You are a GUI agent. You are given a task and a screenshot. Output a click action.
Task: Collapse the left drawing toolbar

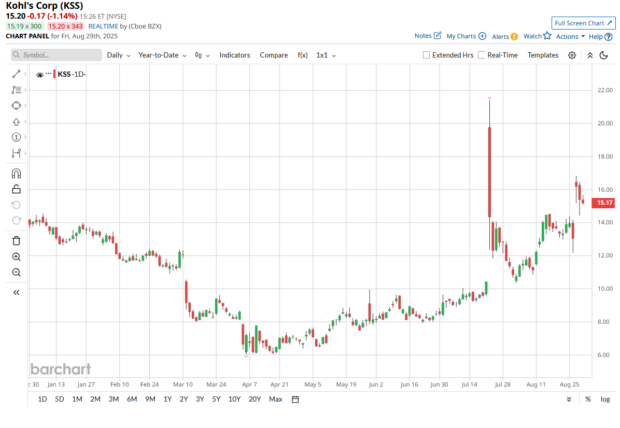(16, 292)
